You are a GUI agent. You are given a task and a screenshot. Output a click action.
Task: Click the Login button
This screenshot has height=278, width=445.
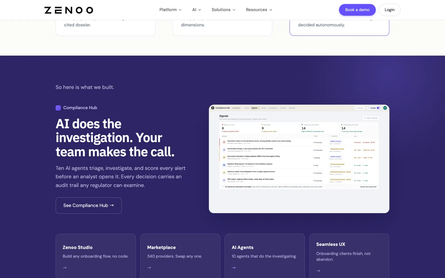point(389,10)
